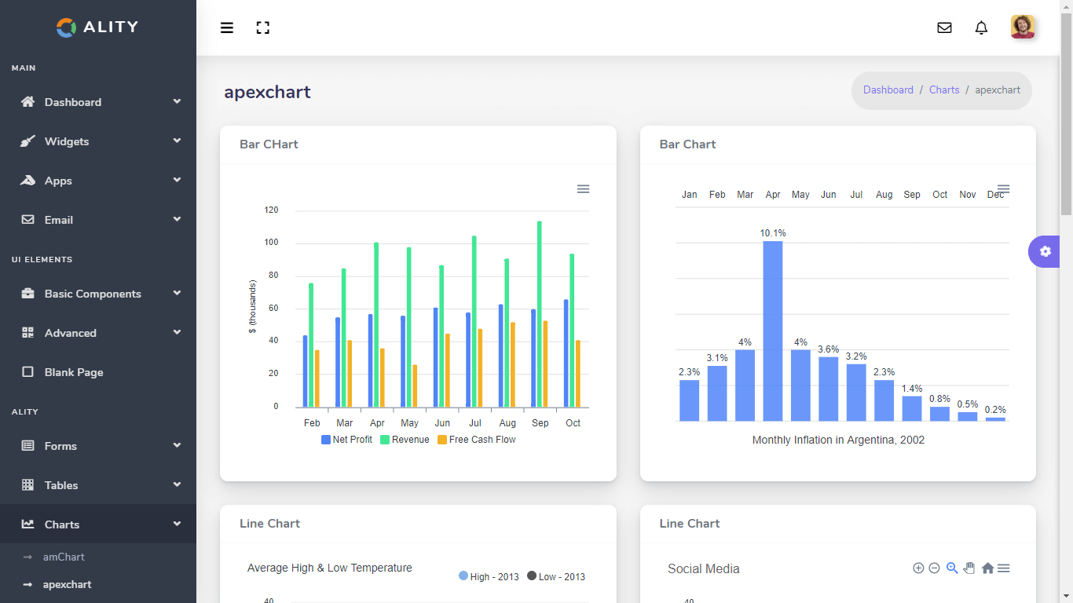Open the purple settings gear panel
The width and height of the screenshot is (1073, 603).
coord(1045,251)
